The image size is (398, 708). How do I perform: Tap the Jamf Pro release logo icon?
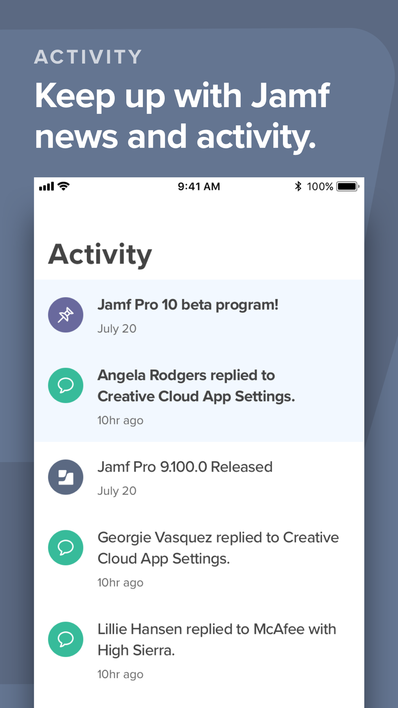coord(66,477)
